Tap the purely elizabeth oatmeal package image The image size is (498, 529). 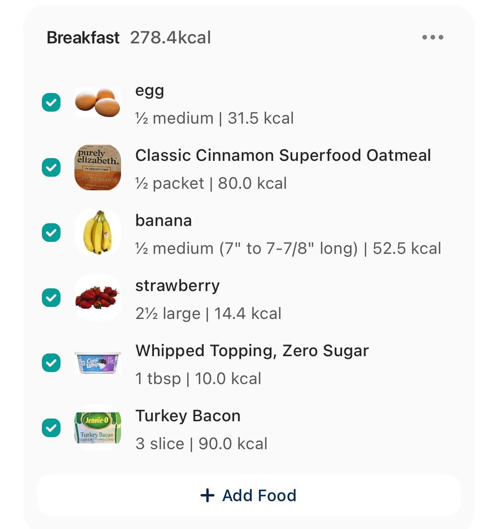[98, 167]
